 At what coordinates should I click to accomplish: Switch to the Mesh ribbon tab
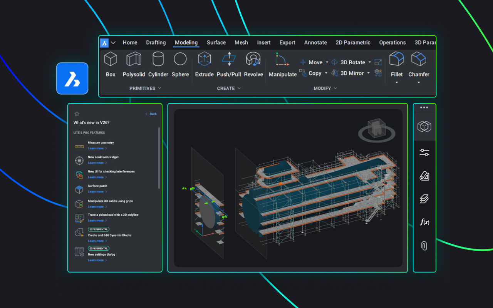coord(241,43)
